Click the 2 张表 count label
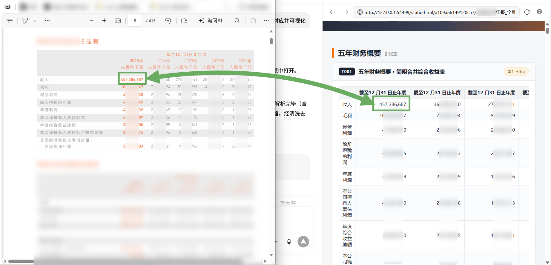 391,54
